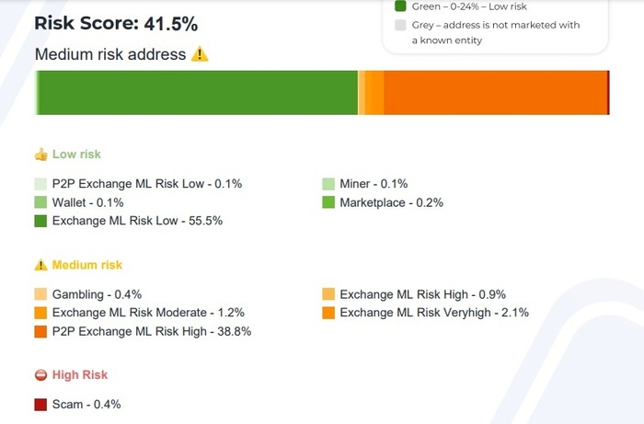
Task: Click Exchange ML Risk Veryhigh - 2.1% label
Action: (434, 313)
